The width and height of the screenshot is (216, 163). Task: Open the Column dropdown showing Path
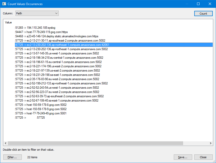tap(37, 13)
